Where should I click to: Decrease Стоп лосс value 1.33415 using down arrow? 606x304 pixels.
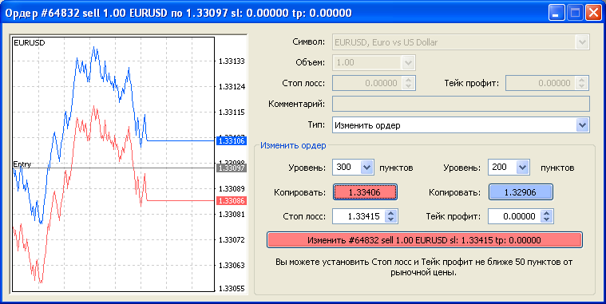(391, 219)
